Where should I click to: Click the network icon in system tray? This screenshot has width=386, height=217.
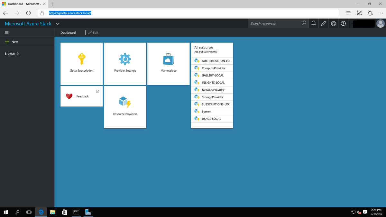tap(354, 212)
